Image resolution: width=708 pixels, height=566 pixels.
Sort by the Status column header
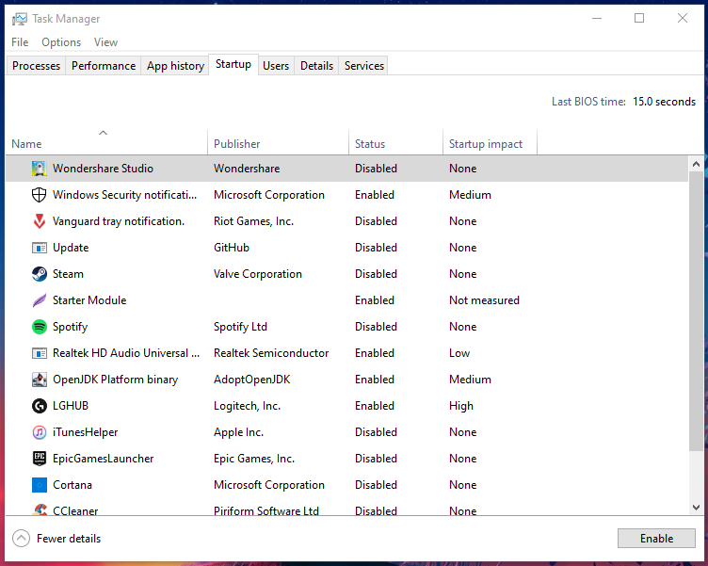396,142
